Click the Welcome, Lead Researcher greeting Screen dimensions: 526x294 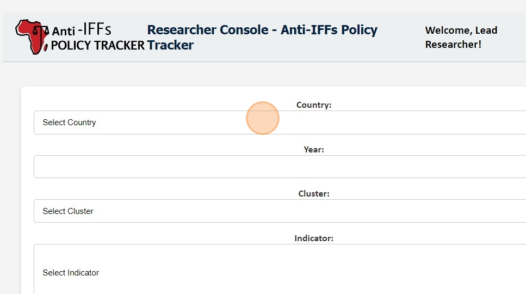[x=461, y=37]
